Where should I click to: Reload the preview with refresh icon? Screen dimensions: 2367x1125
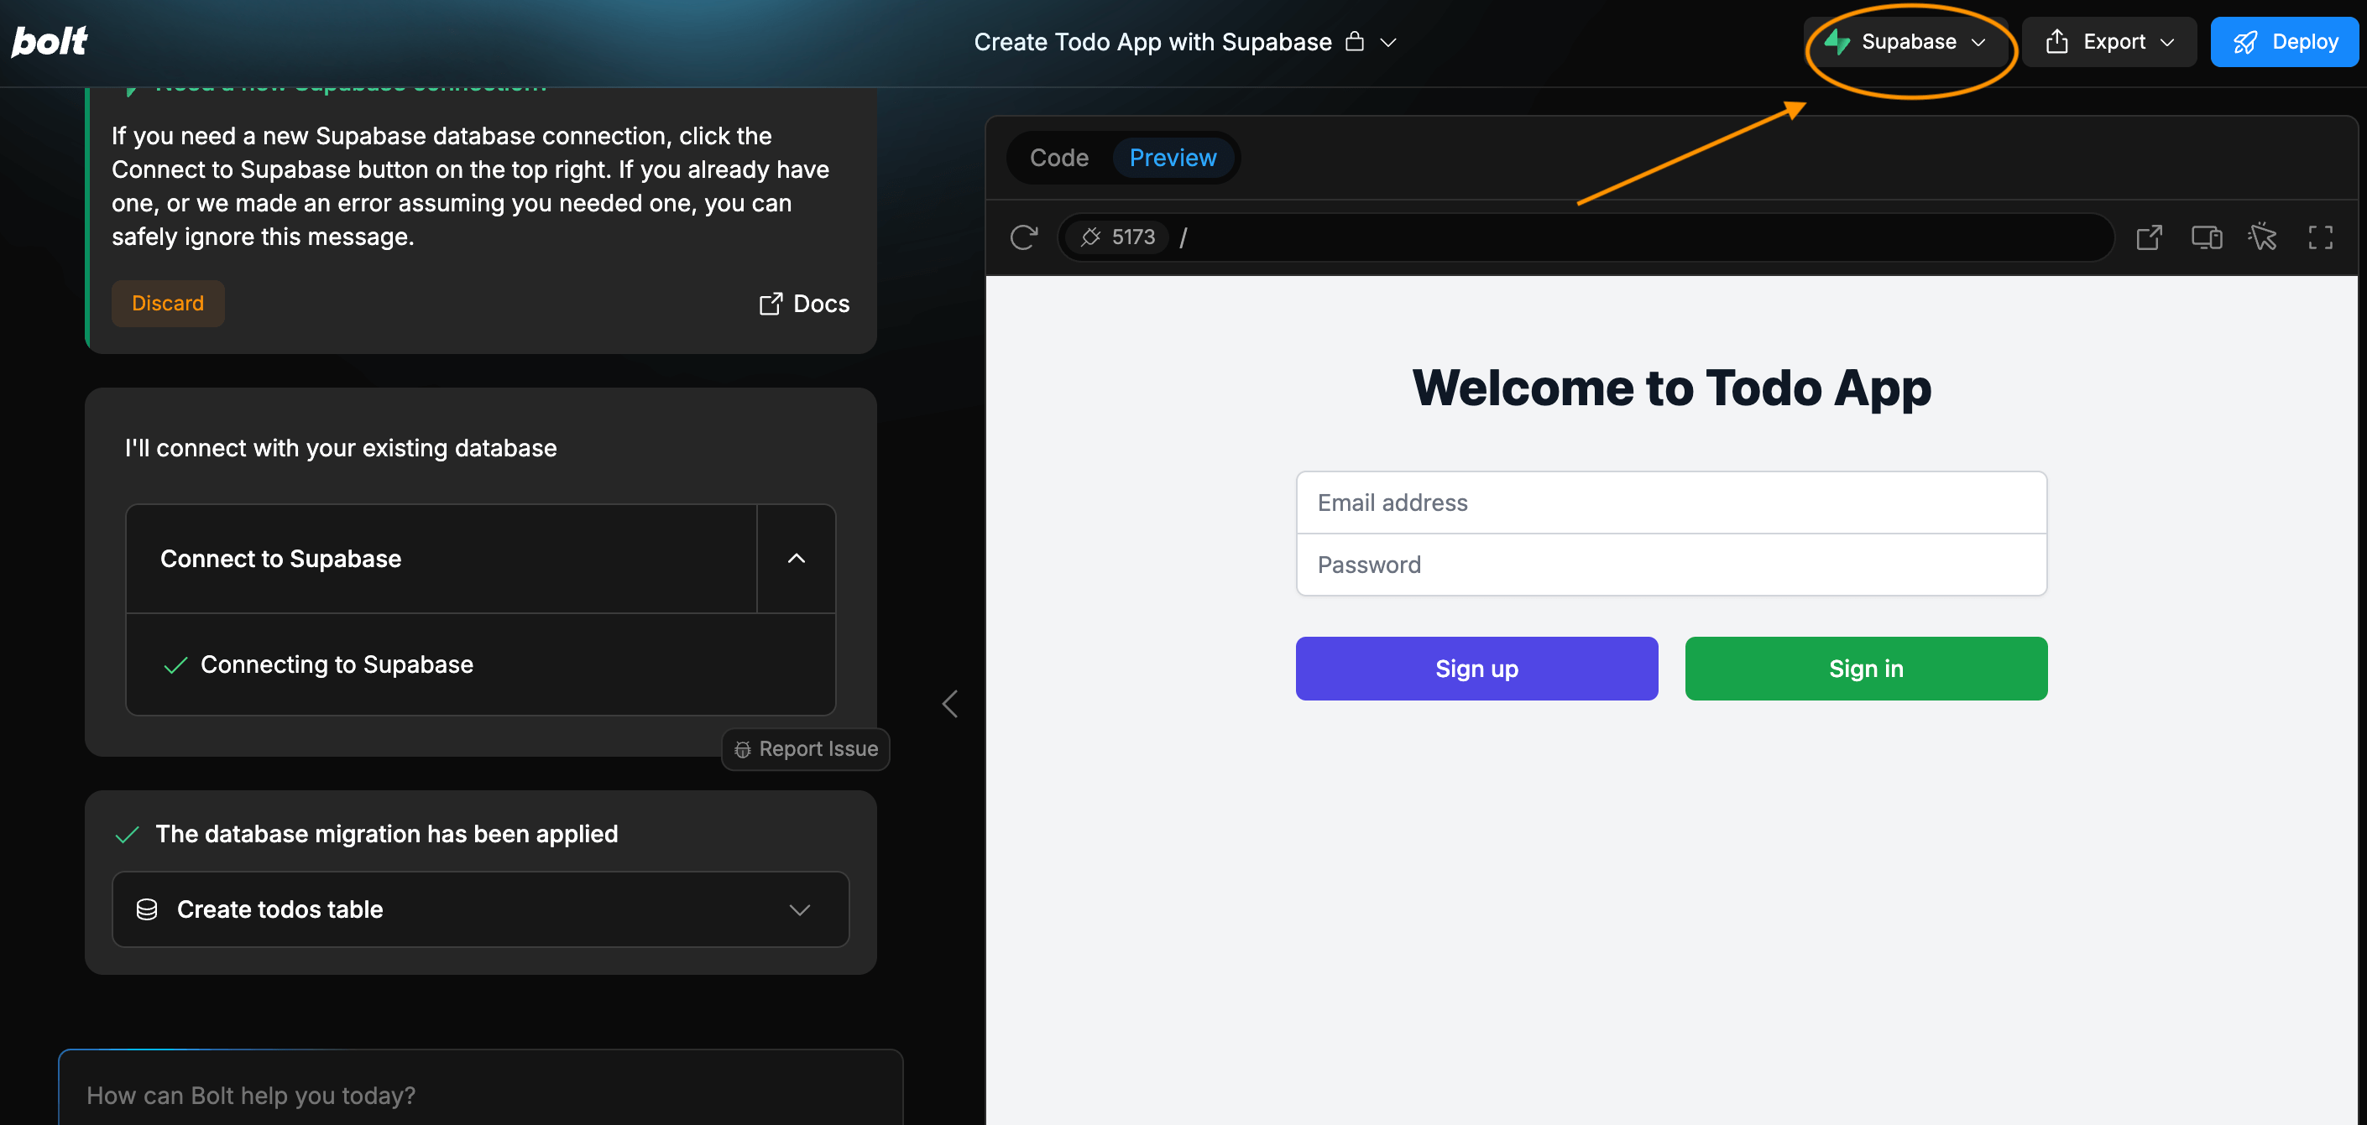click(1024, 237)
